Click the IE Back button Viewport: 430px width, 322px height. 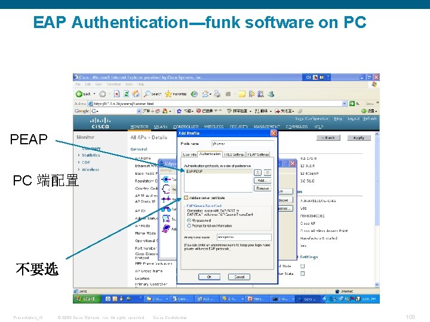[83, 94]
